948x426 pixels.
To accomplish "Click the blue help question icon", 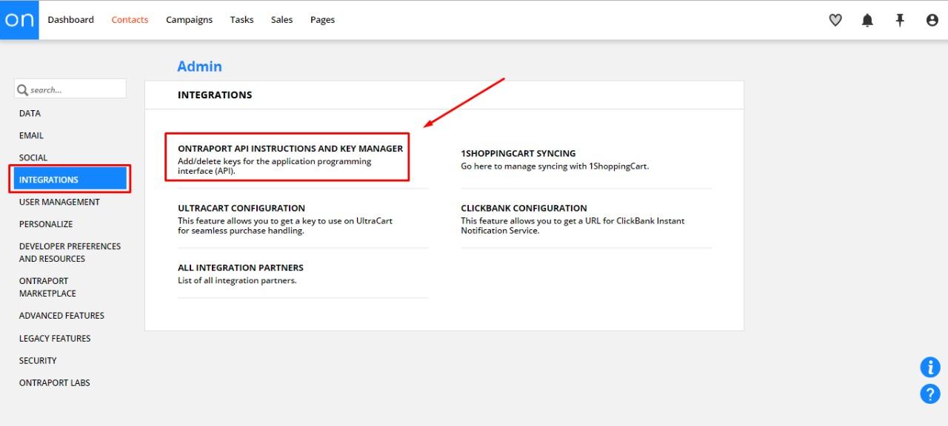I will point(930,393).
